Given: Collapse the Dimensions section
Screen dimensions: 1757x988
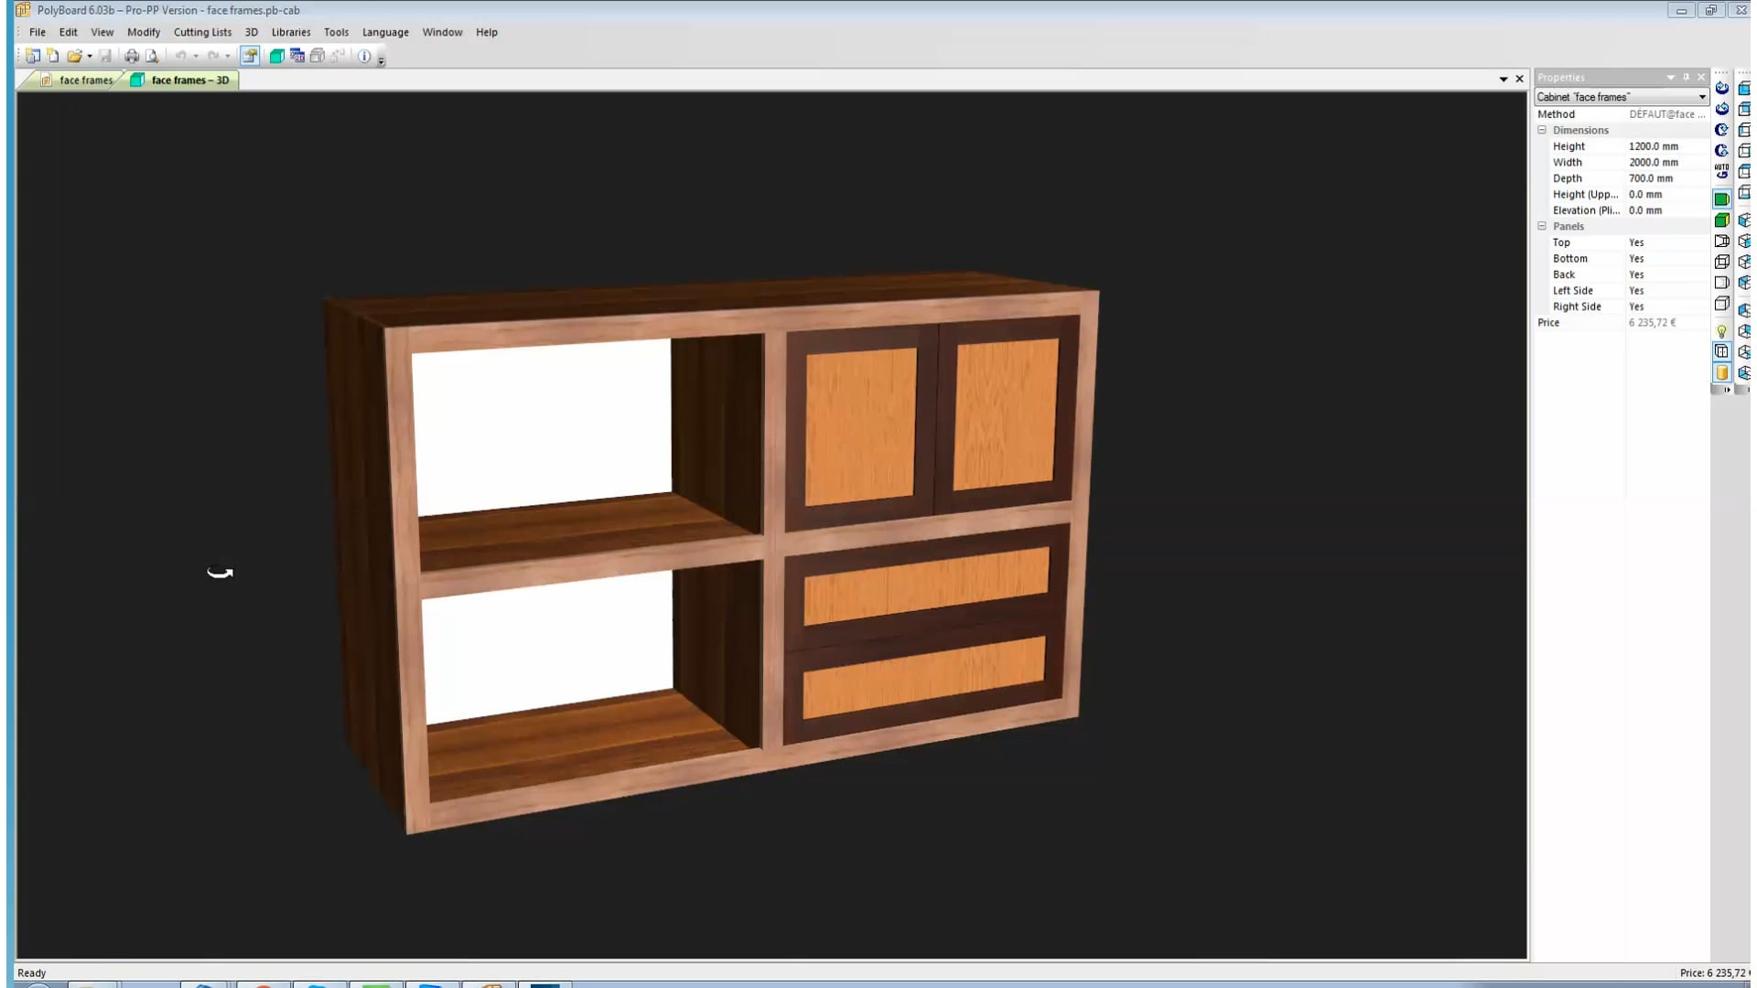Looking at the screenshot, I should click(x=1542, y=130).
